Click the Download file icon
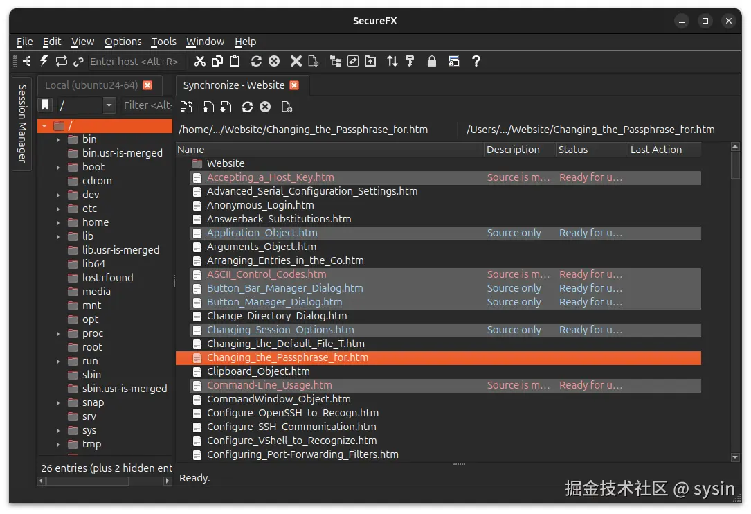The image size is (751, 514). click(226, 107)
